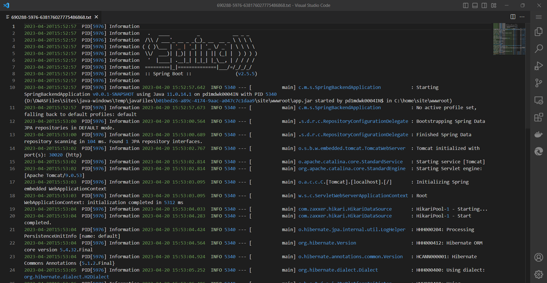This screenshot has width=547, height=283.
Task: Click the VS Code logo in title bar
Action: pos(6,5)
